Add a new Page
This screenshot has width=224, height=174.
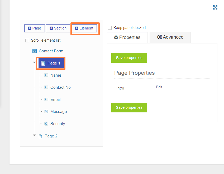tap(35, 28)
